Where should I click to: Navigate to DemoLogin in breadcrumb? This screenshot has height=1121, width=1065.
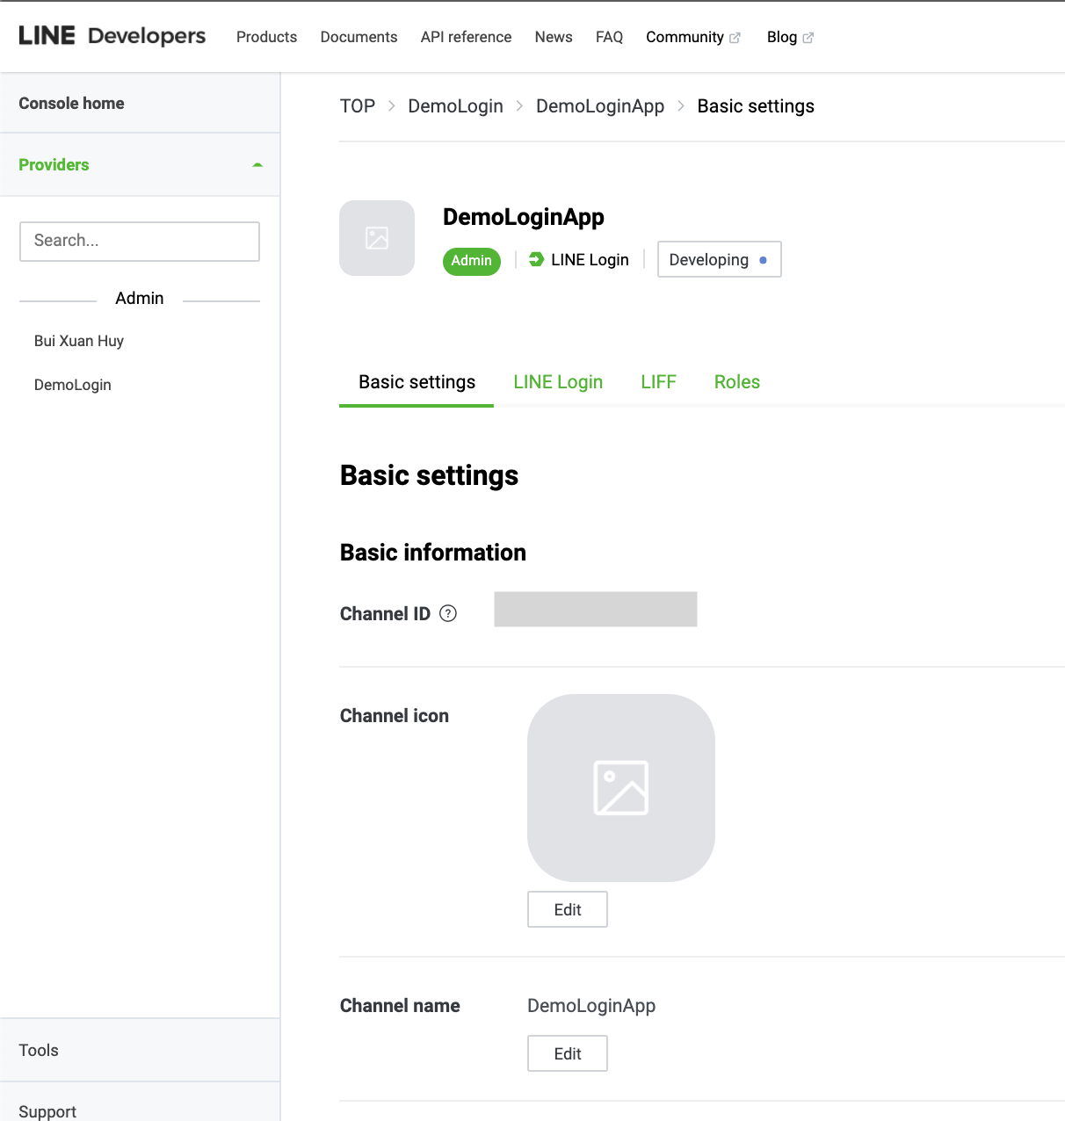point(455,106)
